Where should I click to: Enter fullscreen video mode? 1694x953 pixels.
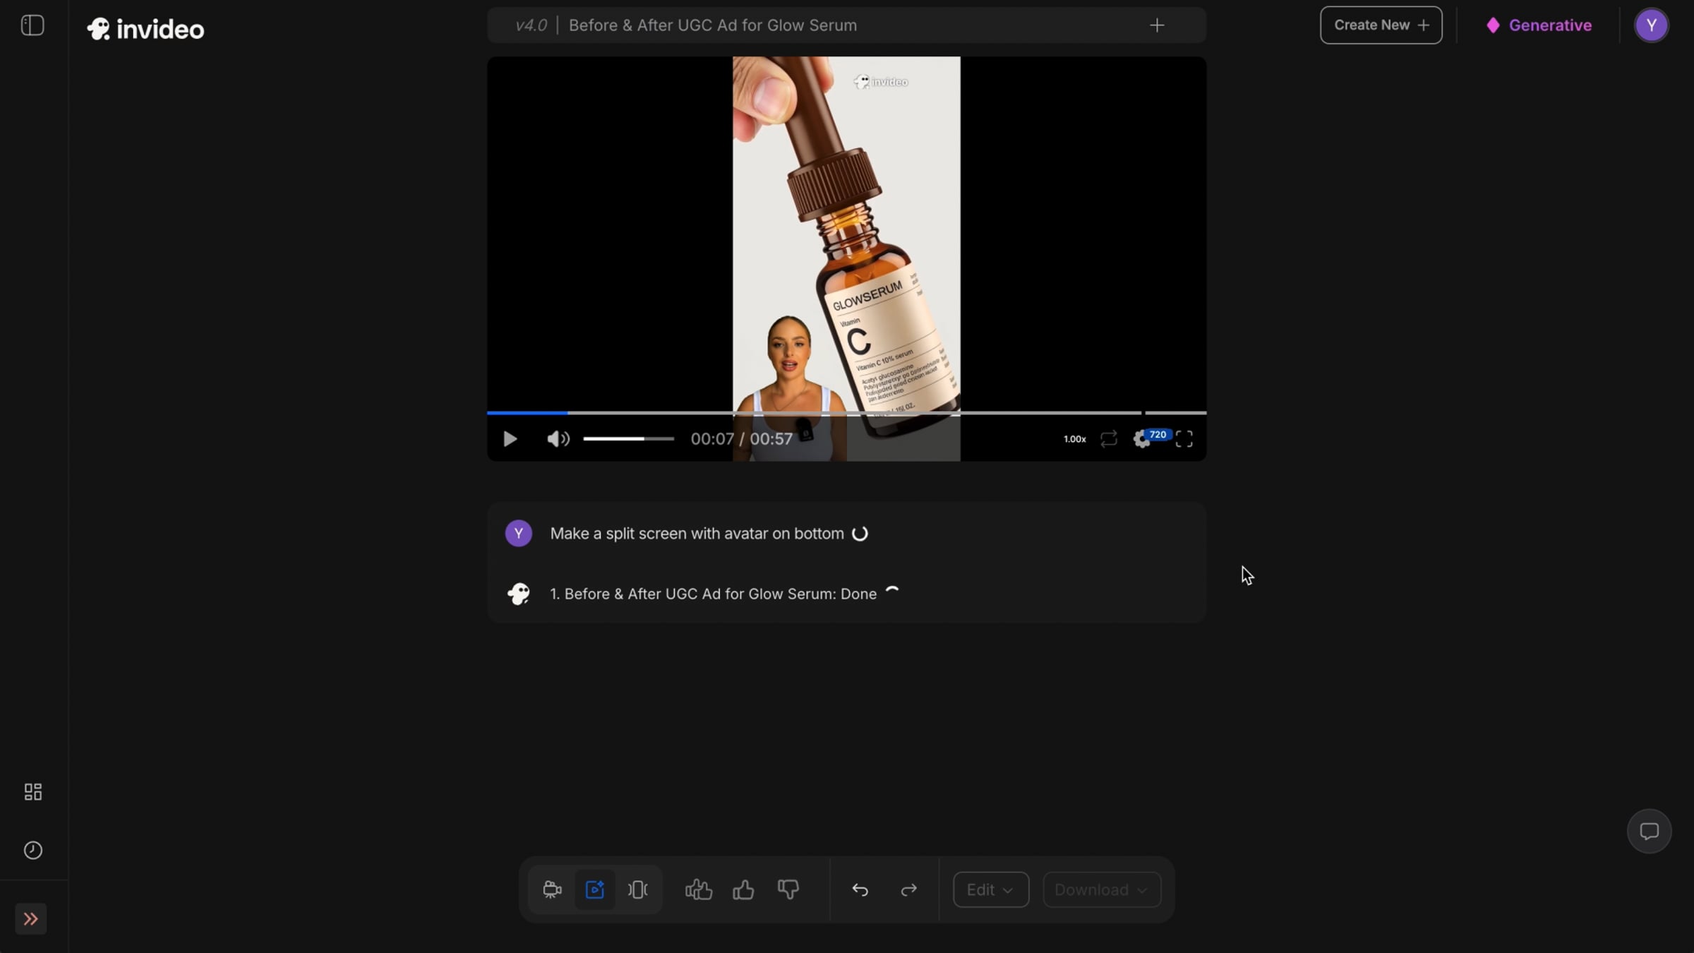point(1184,439)
